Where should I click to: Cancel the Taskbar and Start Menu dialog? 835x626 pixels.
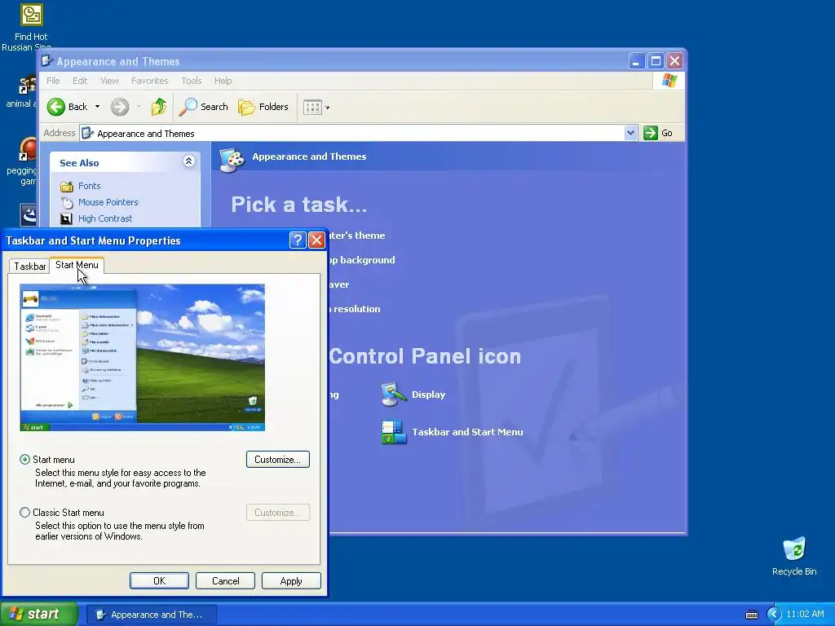click(x=225, y=580)
